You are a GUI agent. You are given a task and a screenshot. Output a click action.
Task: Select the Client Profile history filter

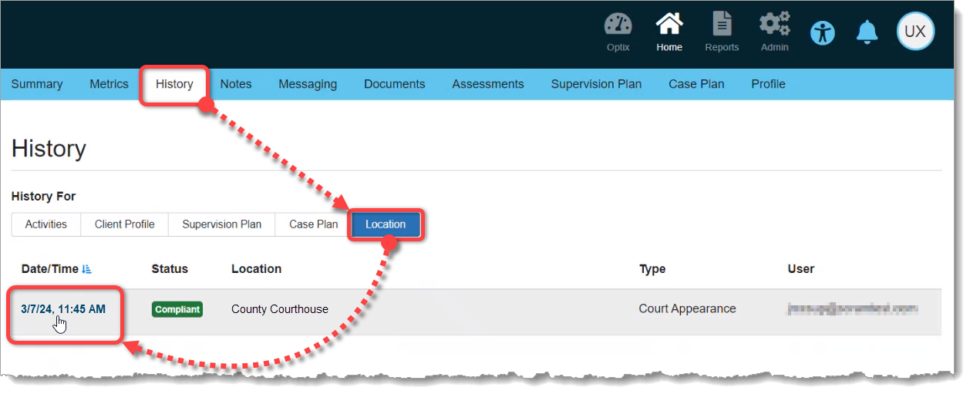click(125, 224)
